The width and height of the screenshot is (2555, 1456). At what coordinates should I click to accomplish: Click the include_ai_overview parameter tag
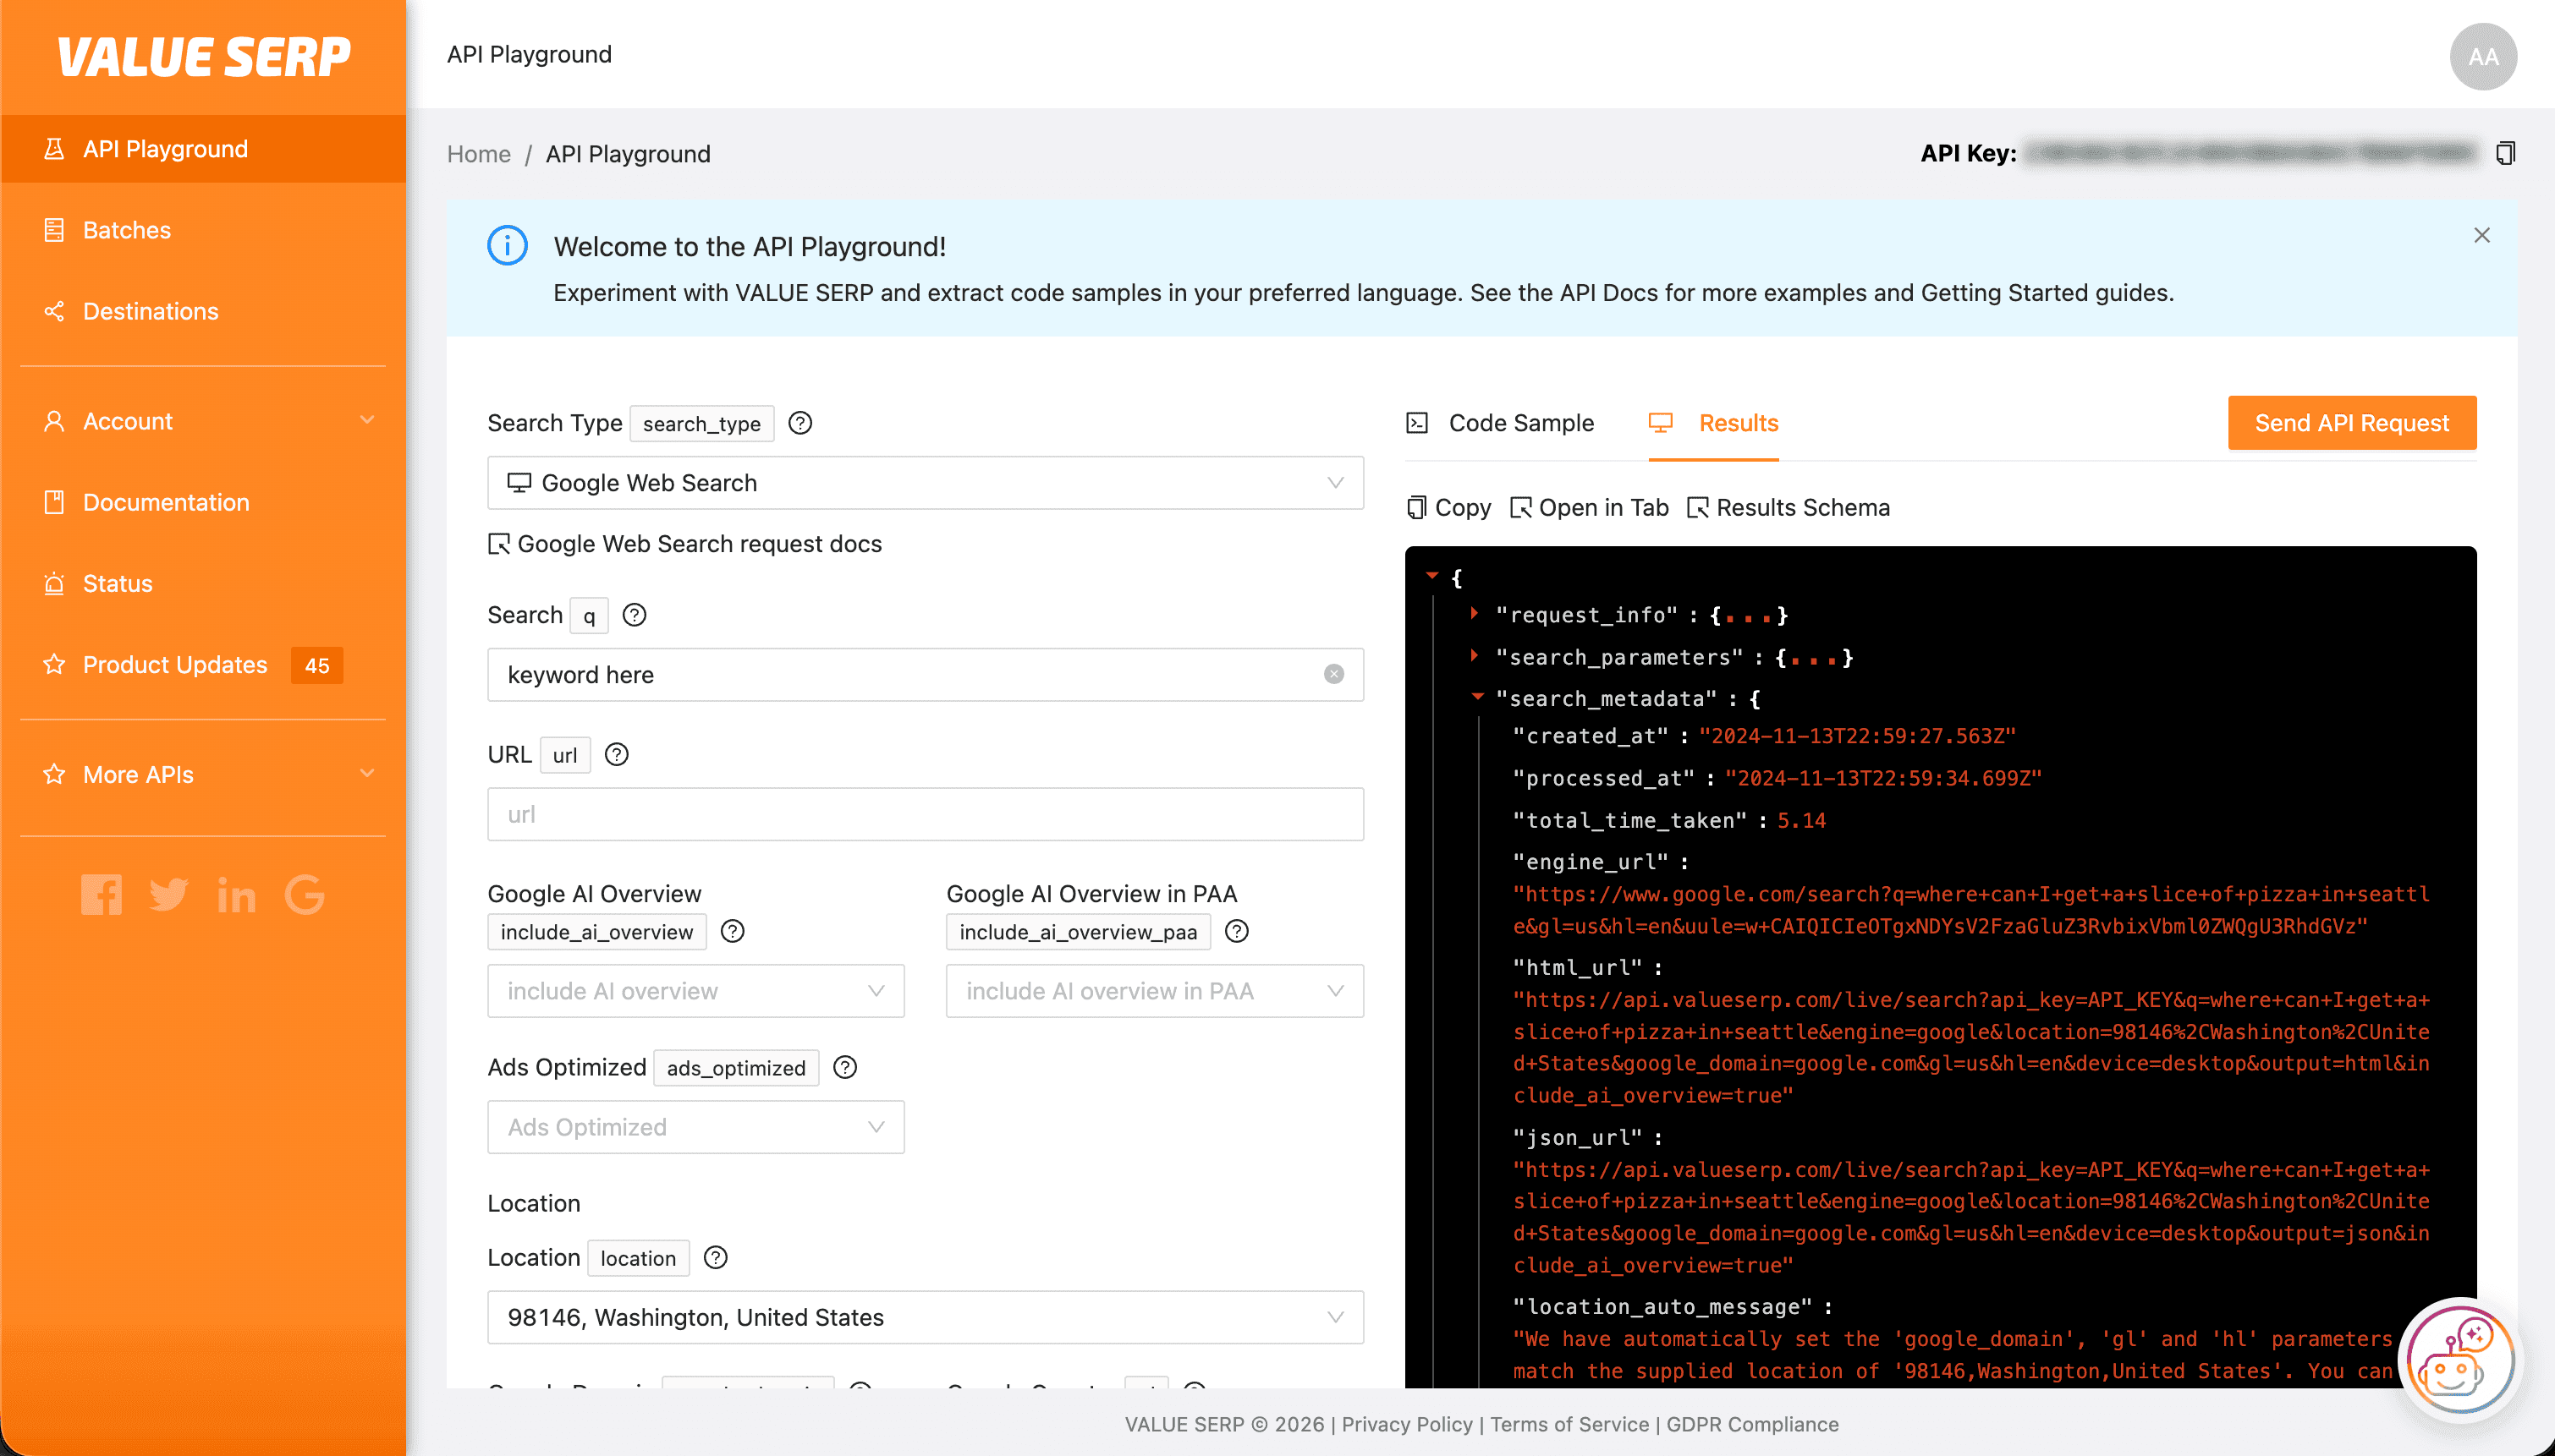click(x=596, y=932)
